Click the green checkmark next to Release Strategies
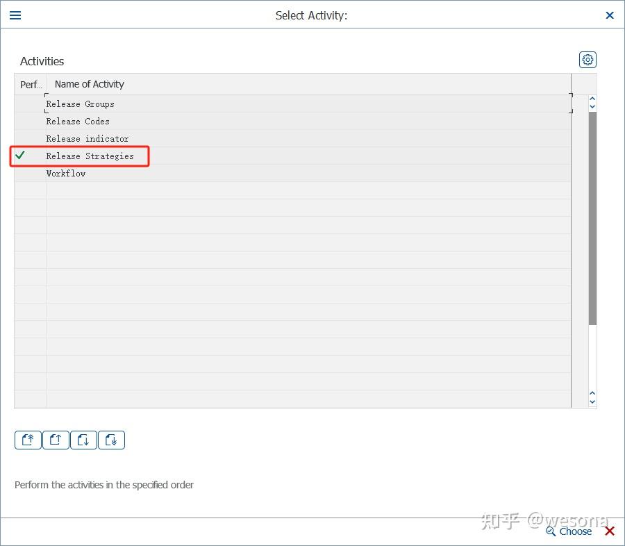Viewport: 625px width, 546px height. [19, 156]
